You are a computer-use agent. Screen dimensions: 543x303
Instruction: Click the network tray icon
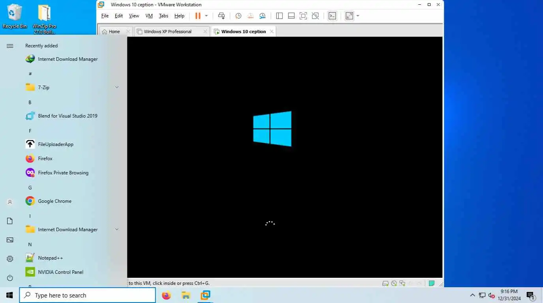482,295
